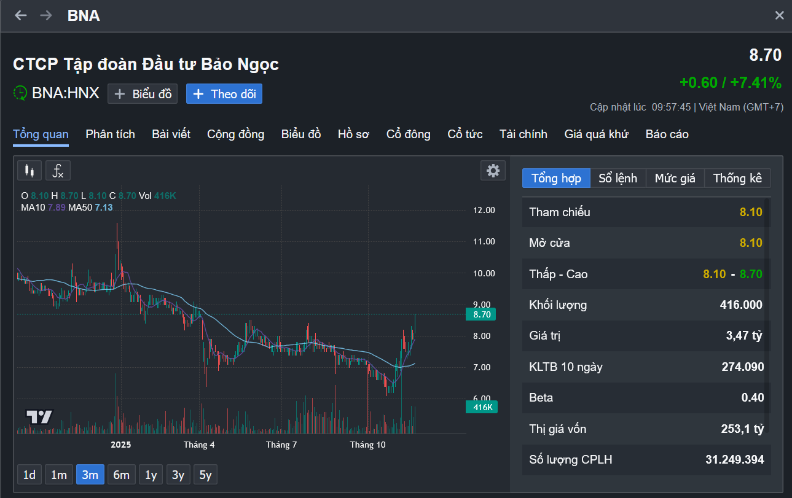Set chart range to 1m
This screenshot has height=498, width=792.
[x=59, y=475]
